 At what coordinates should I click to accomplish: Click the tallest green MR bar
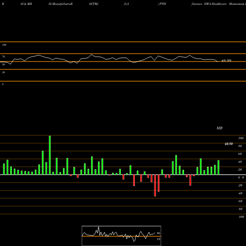click(50, 155)
